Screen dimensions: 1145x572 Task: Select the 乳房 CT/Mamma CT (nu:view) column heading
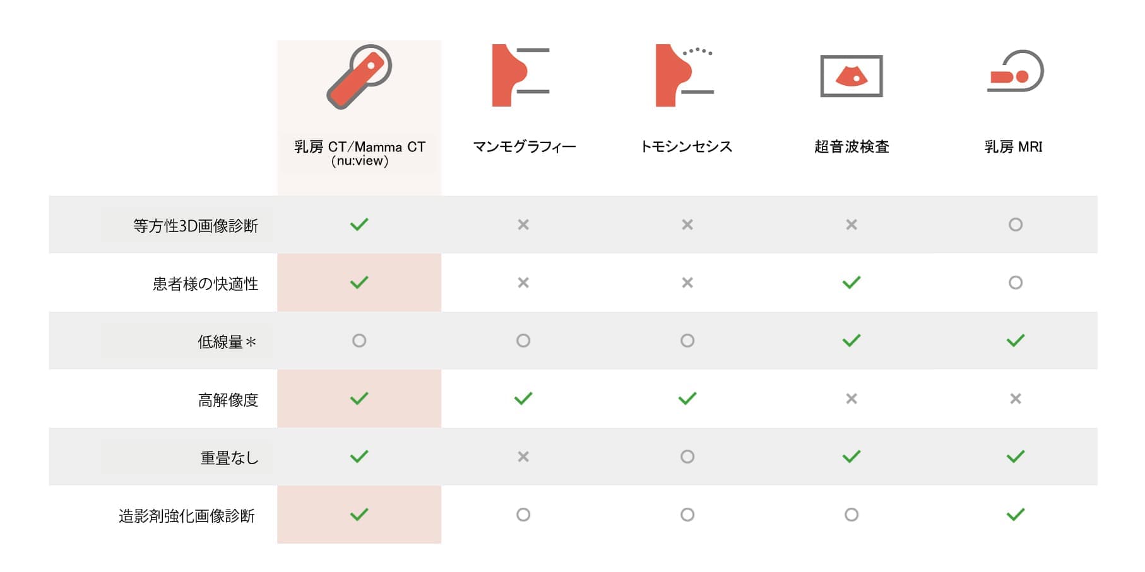(x=359, y=153)
